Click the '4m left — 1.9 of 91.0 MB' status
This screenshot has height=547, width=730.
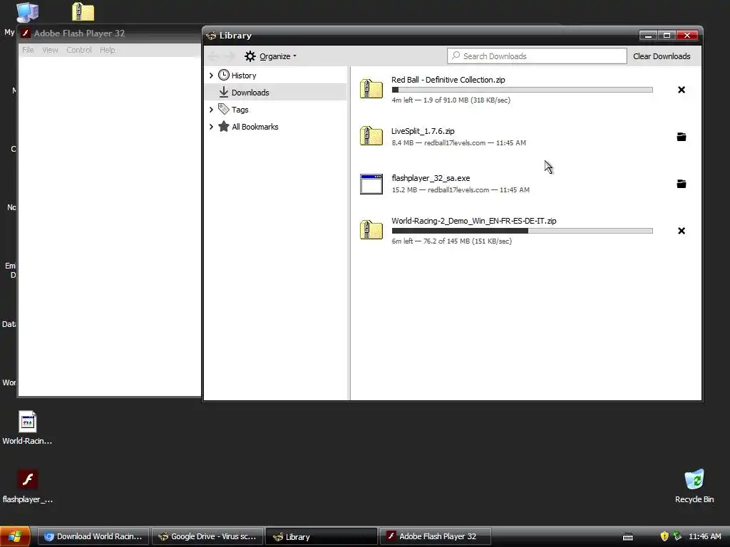coord(451,100)
